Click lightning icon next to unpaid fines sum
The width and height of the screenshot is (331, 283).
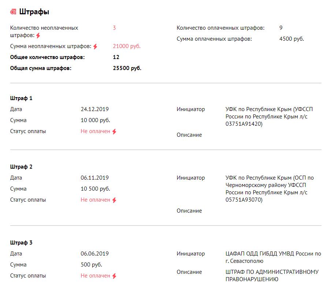click(x=95, y=47)
